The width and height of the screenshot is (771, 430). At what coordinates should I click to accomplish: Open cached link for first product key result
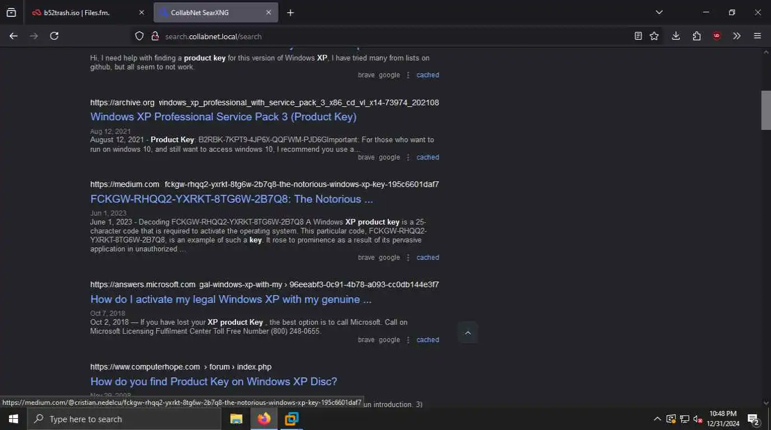[428, 75]
